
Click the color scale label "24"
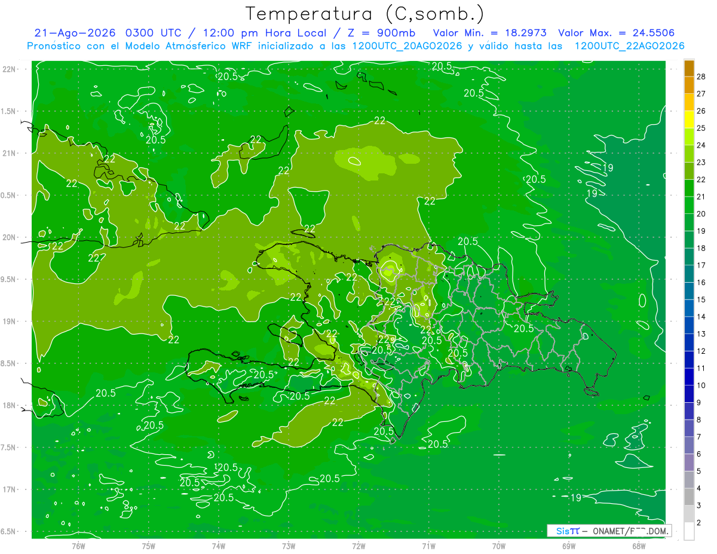click(x=701, y=145)
